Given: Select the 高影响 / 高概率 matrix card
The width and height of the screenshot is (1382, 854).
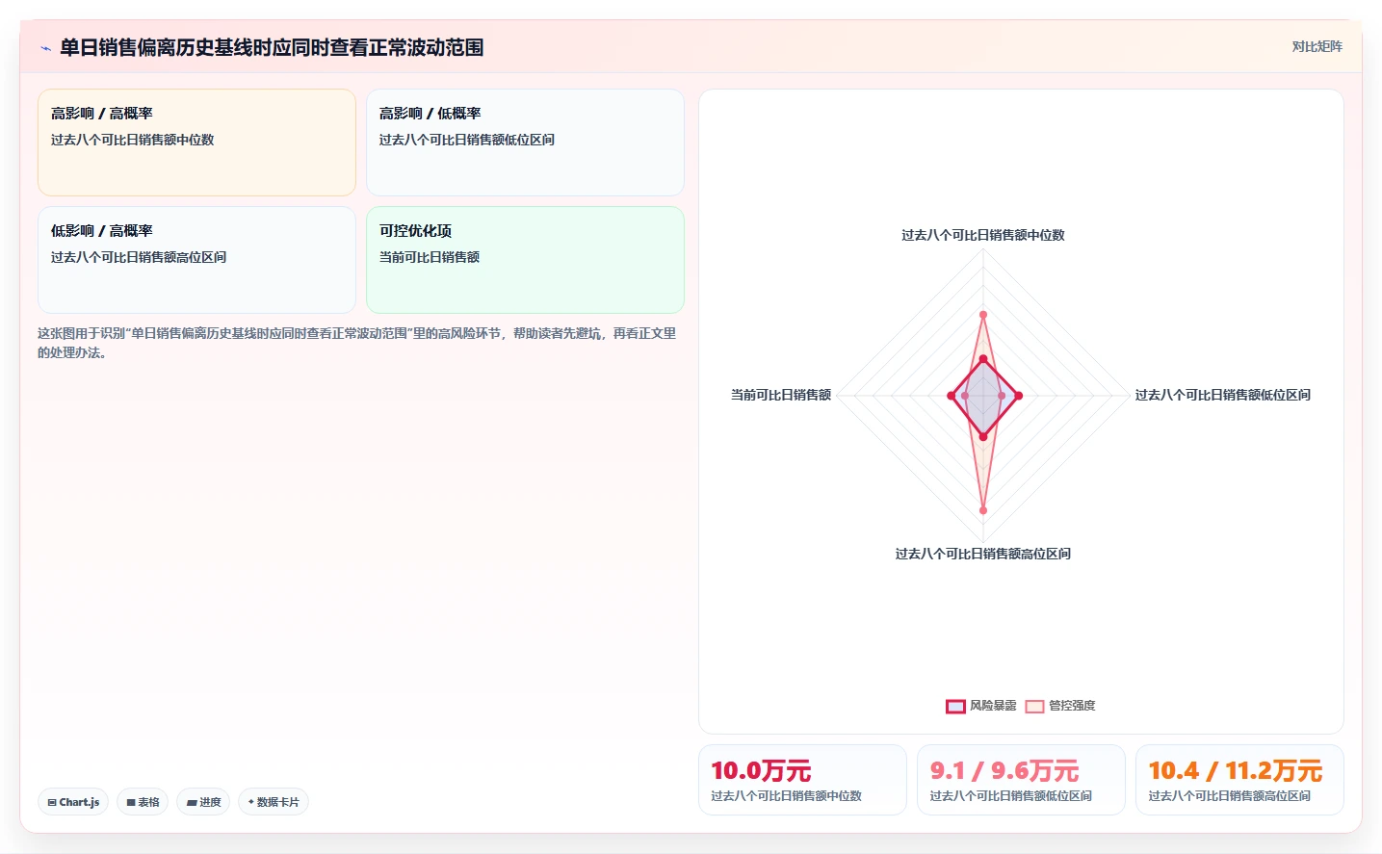Looking at the screenshot, I should [196, 142].
